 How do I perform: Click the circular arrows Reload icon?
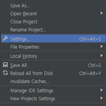[x=5, y=73]
